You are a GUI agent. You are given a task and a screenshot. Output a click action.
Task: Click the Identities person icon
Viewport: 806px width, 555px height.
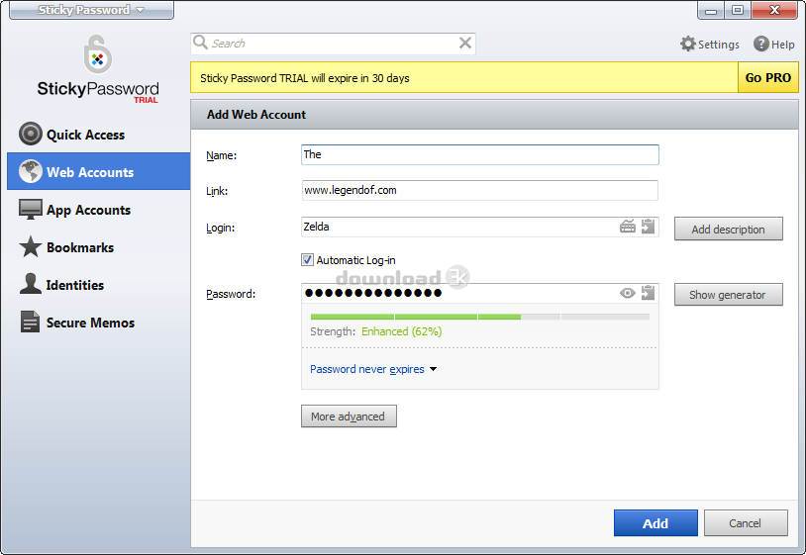pos(31,284)
